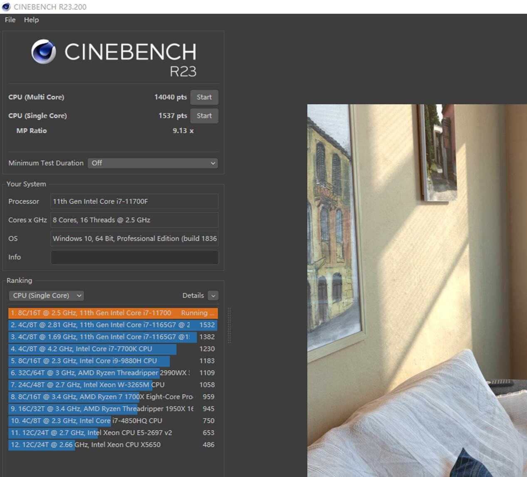Click the Processor field showing i7-11700F
The height and width of the screenshot is (477, 527).
tap(134, 201)
